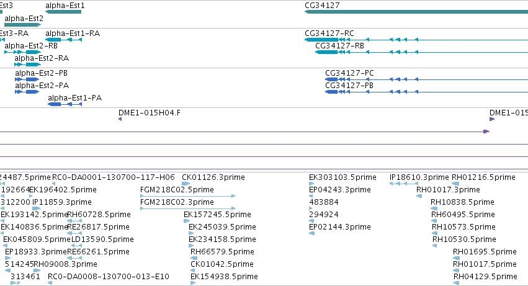This screenshot has width=528, height=286.
Task: Select the EK157245.5prime EST arrow
Action: [x=187, y=221]
